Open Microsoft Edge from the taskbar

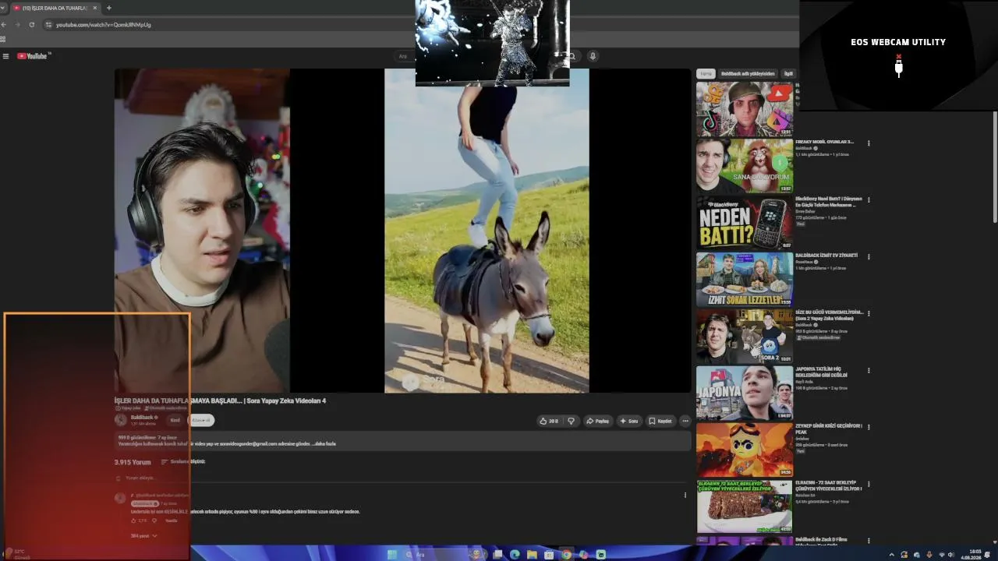coord(515,555)
